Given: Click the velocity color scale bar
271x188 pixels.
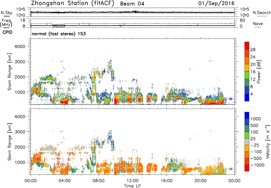Looking at the screenshot, I should point(247,142).
